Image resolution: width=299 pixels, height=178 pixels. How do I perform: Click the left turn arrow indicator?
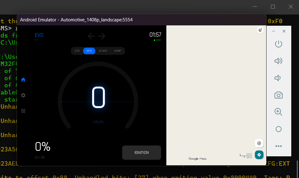(91, 36)
